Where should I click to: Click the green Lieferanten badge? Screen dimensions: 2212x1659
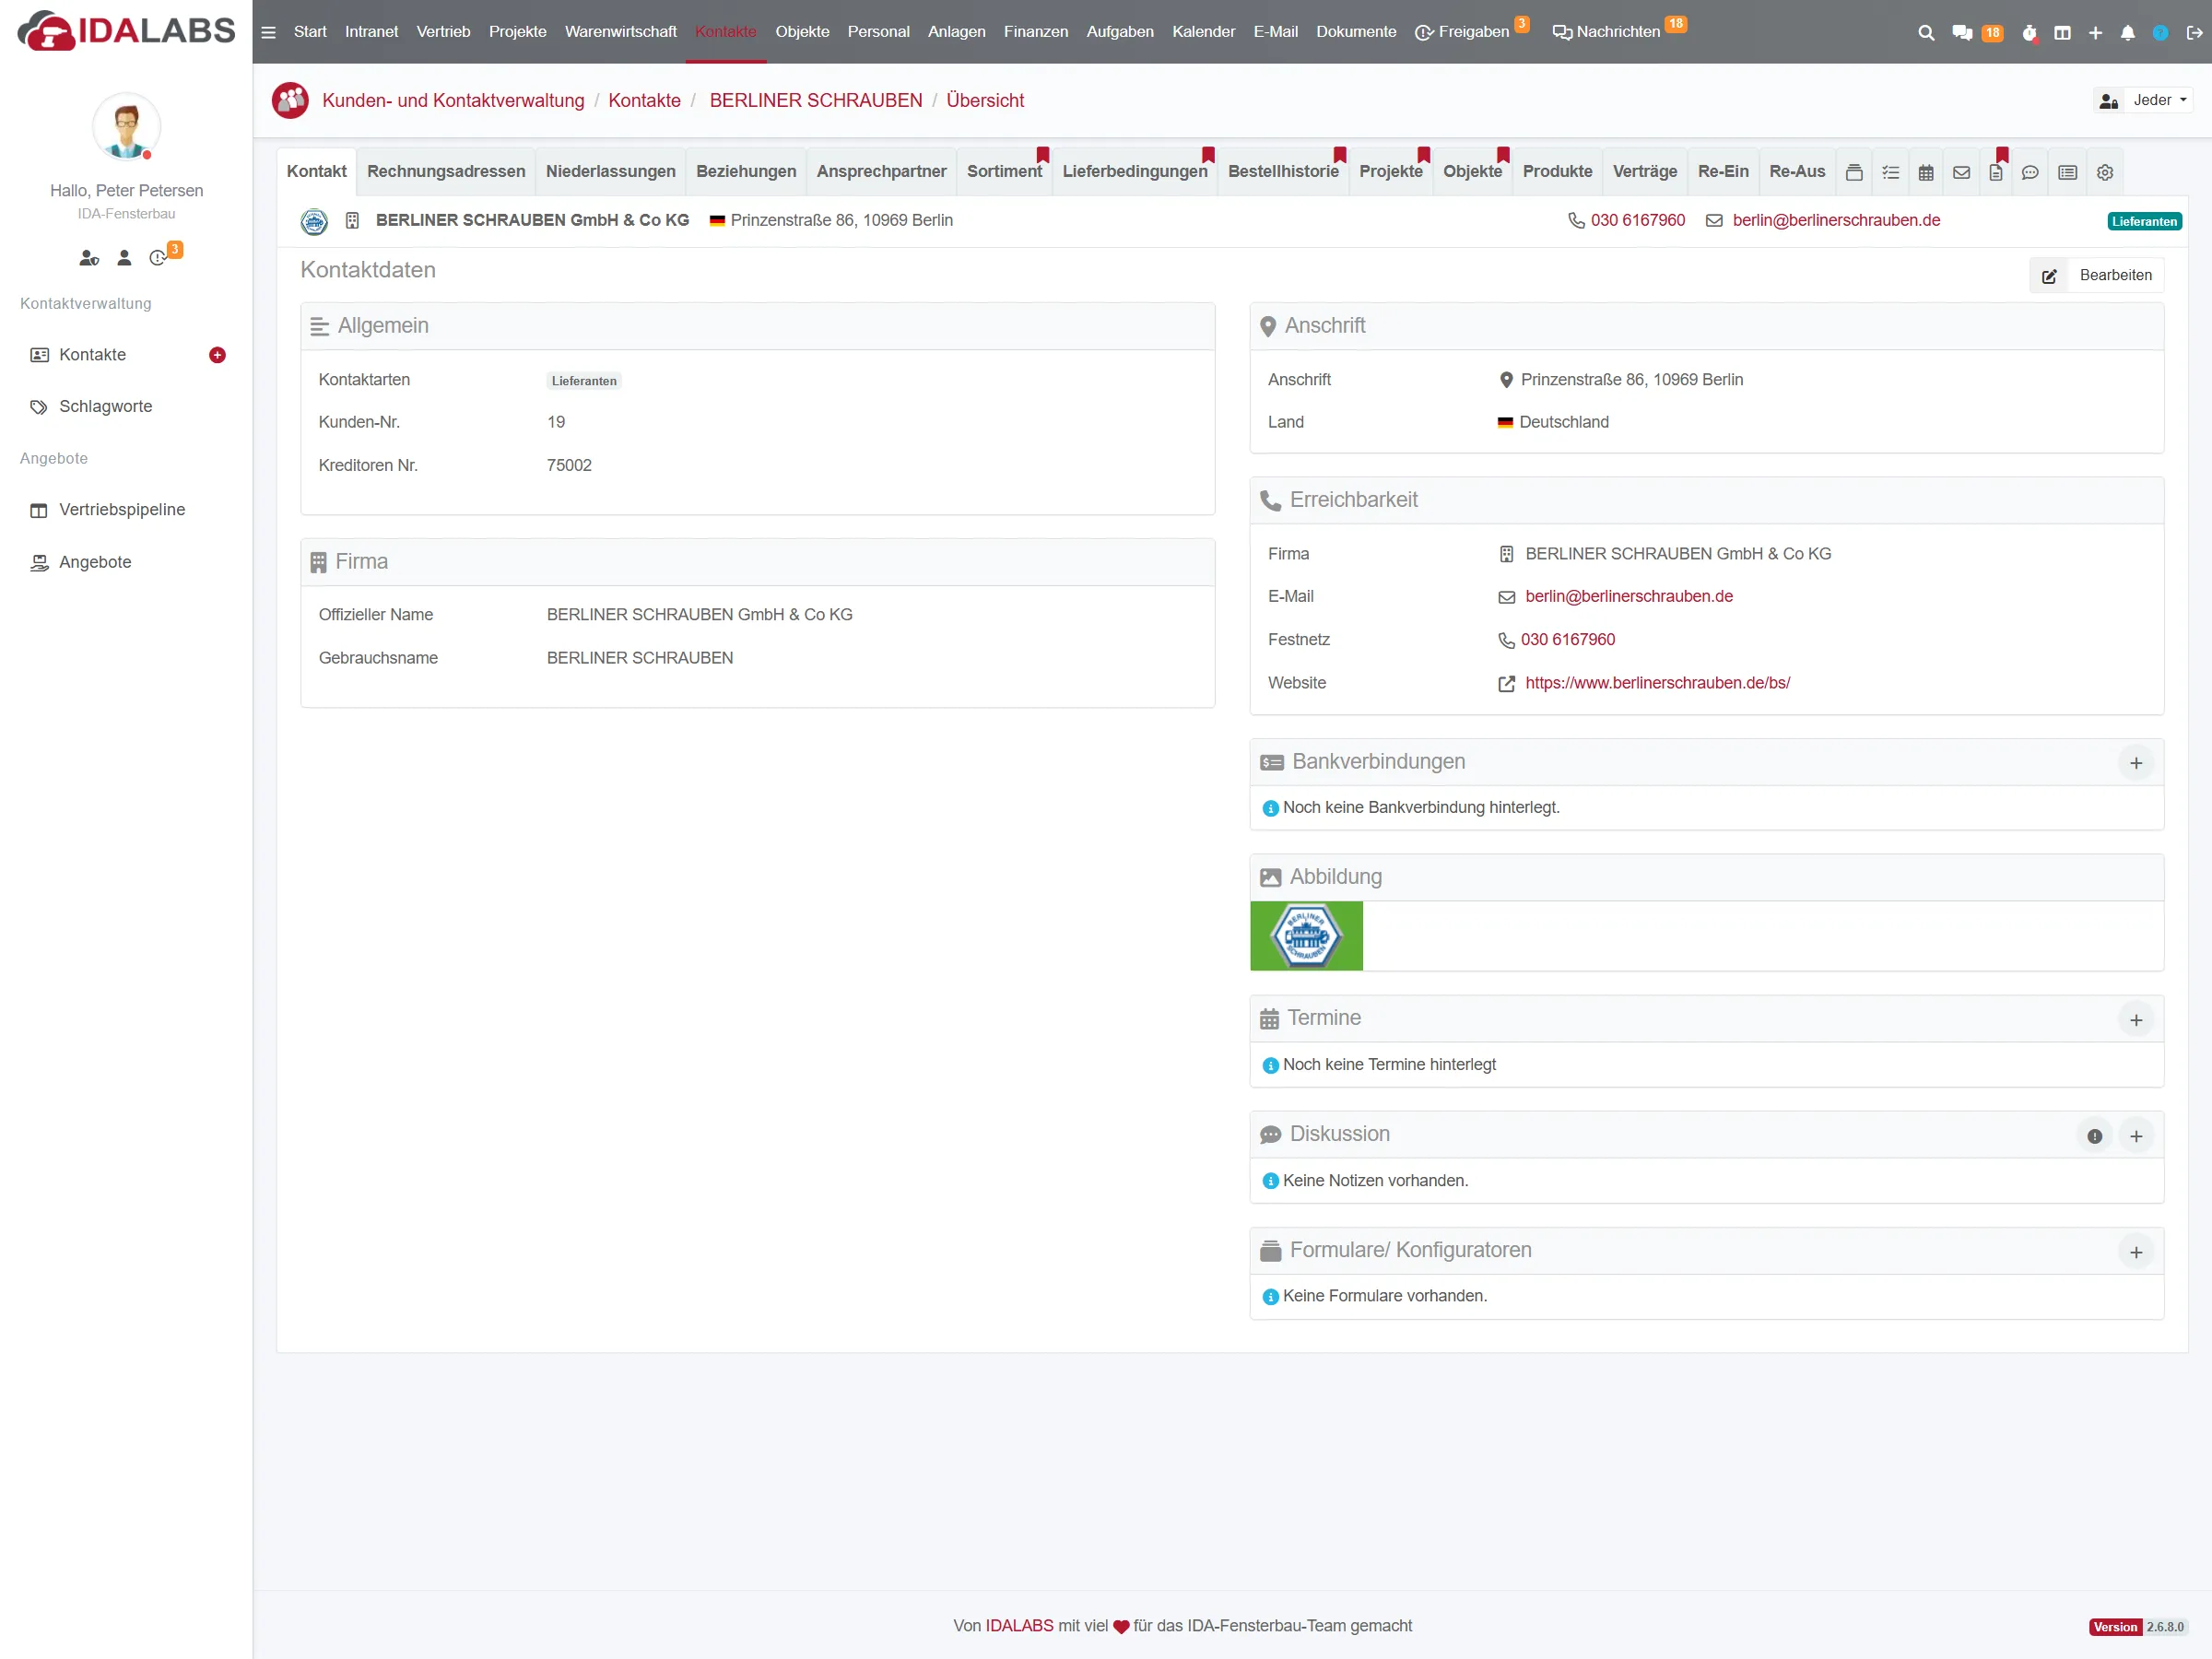(x=2144, y=222)
